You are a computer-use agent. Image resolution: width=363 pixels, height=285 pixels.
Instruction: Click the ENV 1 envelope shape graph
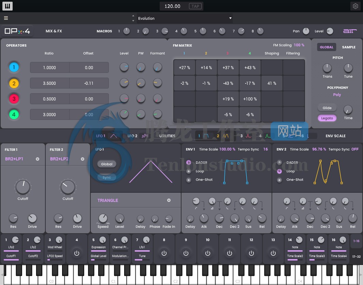[x=236, y=172]
